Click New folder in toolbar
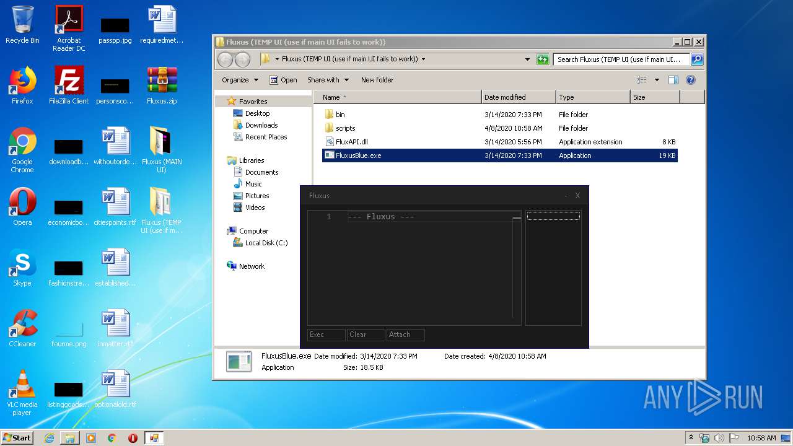Image resolution: width=793 pixels, height=446 pixels. pyautogui.click(x=377, y=80)
